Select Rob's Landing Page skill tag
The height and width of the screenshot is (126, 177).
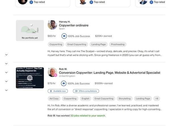pos(143,98)
